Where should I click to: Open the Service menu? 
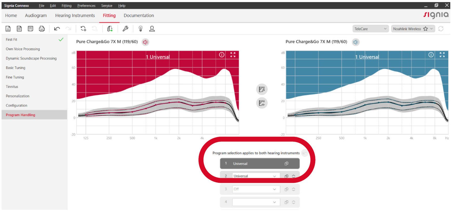tap(107, 5)
